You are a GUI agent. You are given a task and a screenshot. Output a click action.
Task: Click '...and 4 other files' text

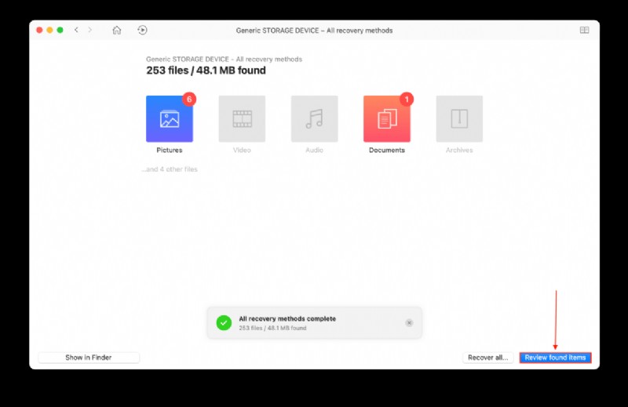tap(170, 169)
